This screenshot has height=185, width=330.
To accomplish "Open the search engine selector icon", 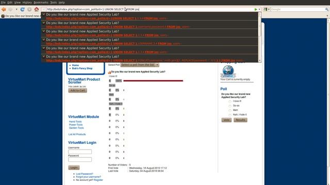I will tap(267, 9).
